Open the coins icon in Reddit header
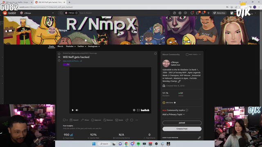The height and width of the screenshot is (147, 262). tap(180, 13)
